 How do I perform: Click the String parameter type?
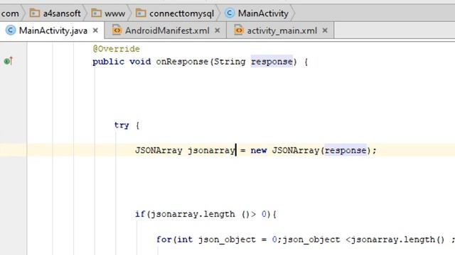[230, 62]
